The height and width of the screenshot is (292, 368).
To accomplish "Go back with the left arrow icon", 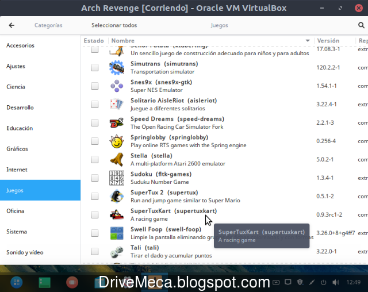I will point(11,25).
